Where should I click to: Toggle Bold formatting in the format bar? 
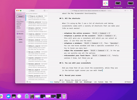[x=77, y=82]
